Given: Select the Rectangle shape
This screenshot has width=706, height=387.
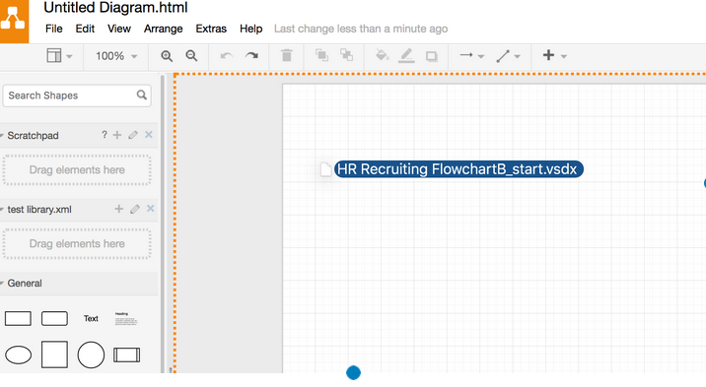Looking at the screenshot, I should pos(18,319).
